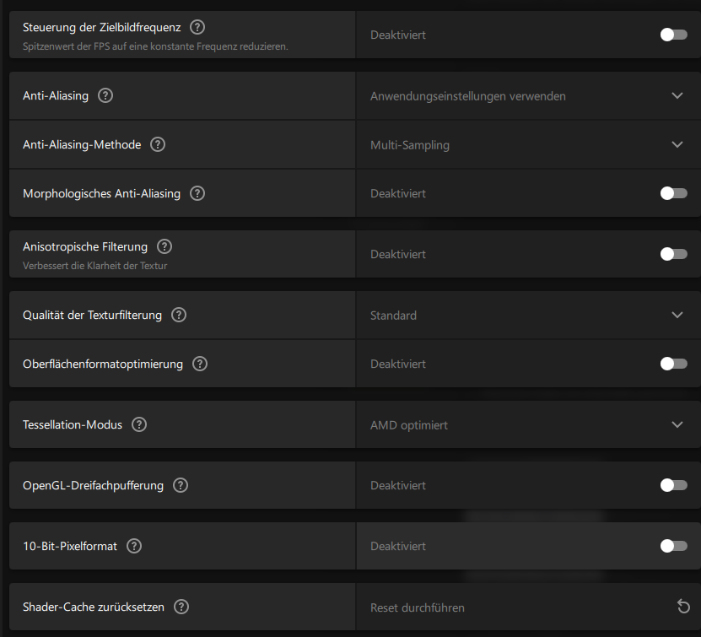This screenshot has width=701, height=637.
Task: Expand the Anti-Aliasing dropdown
Action: click(677, 95)
